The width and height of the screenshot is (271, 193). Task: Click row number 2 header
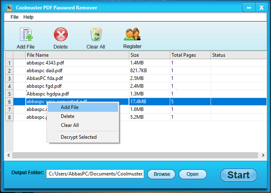[9, 71]
